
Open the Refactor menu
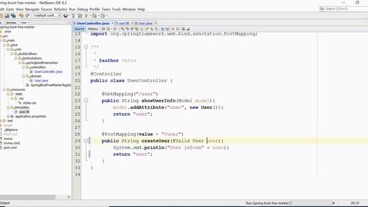click(x=60, y=9)
